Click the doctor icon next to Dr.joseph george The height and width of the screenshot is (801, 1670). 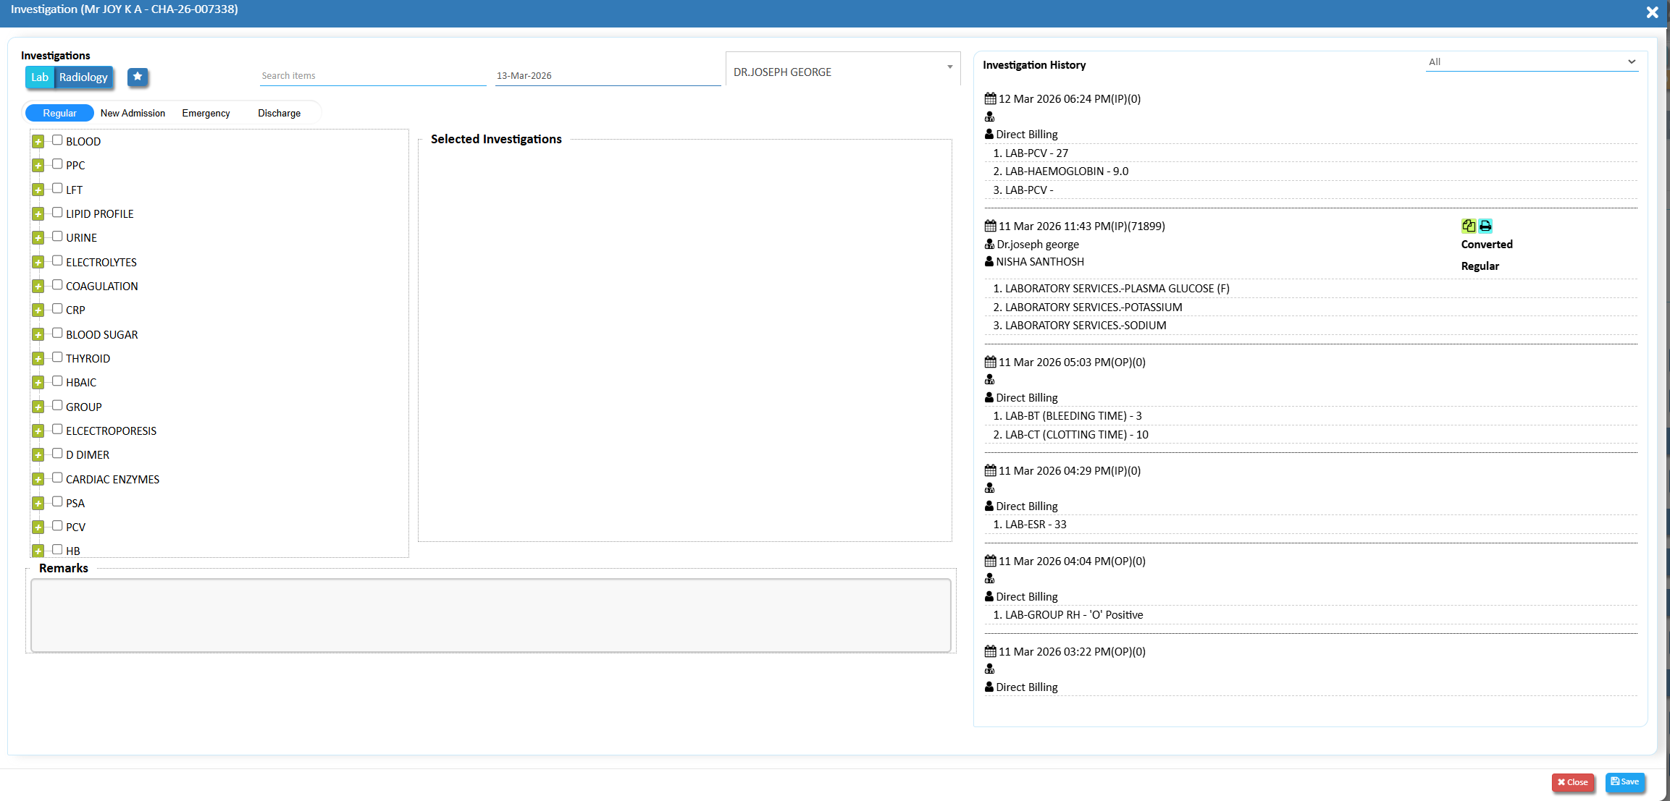989,245
